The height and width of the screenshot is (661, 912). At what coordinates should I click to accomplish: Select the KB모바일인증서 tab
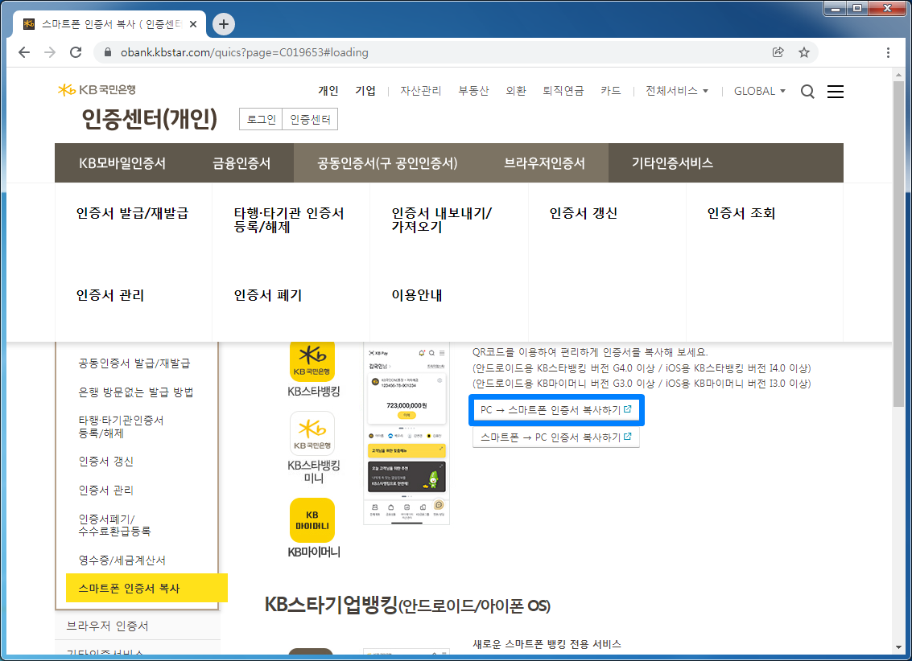(122, 163)
